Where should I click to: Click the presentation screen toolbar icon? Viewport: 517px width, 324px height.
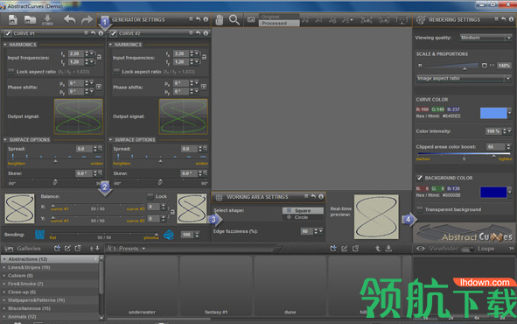402,20
